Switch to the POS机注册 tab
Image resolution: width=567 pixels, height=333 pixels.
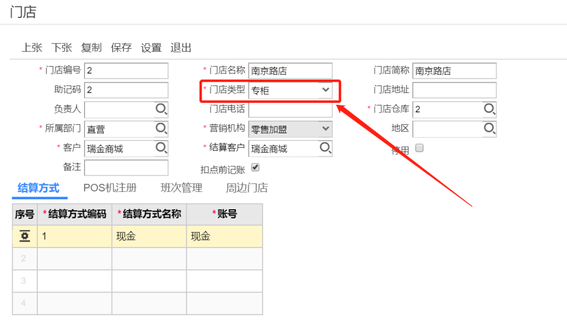110,188
